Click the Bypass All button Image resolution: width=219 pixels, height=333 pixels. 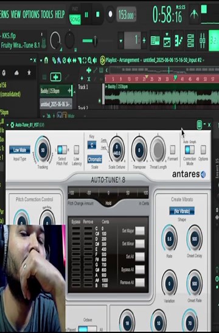(140, 270)
